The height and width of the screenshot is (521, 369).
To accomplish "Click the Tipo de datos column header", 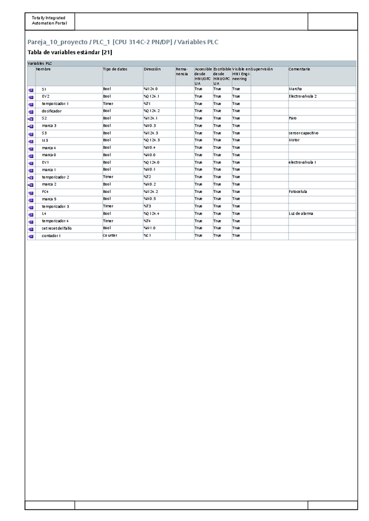I will click(x=123, y=76).
